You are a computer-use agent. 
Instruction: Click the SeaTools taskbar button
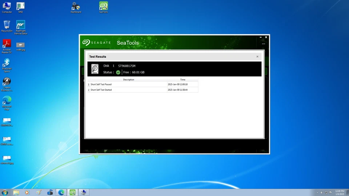pos(73,192)
